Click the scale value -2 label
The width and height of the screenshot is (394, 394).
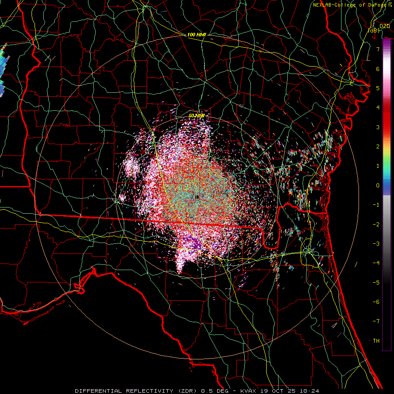pos(376,225)
